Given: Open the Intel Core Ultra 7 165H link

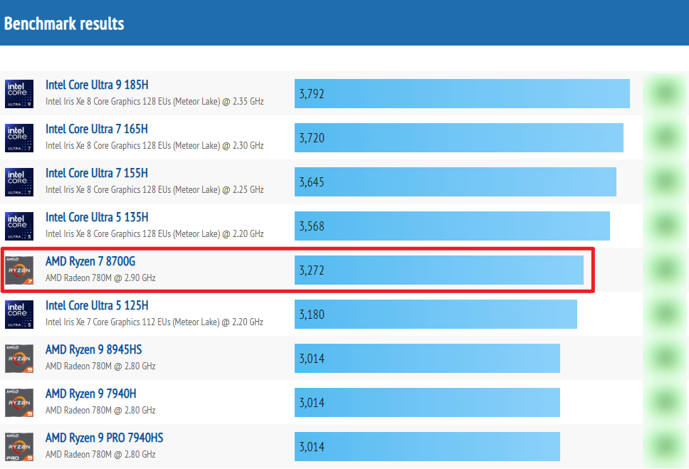Looking at the screenshot, I should point(97,130).
